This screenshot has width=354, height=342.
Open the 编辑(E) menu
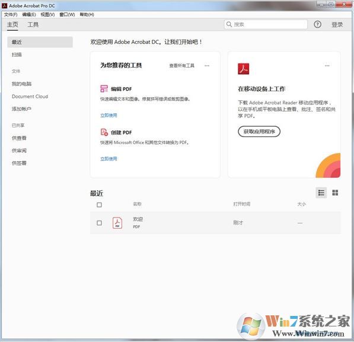[x=29, y=14]
